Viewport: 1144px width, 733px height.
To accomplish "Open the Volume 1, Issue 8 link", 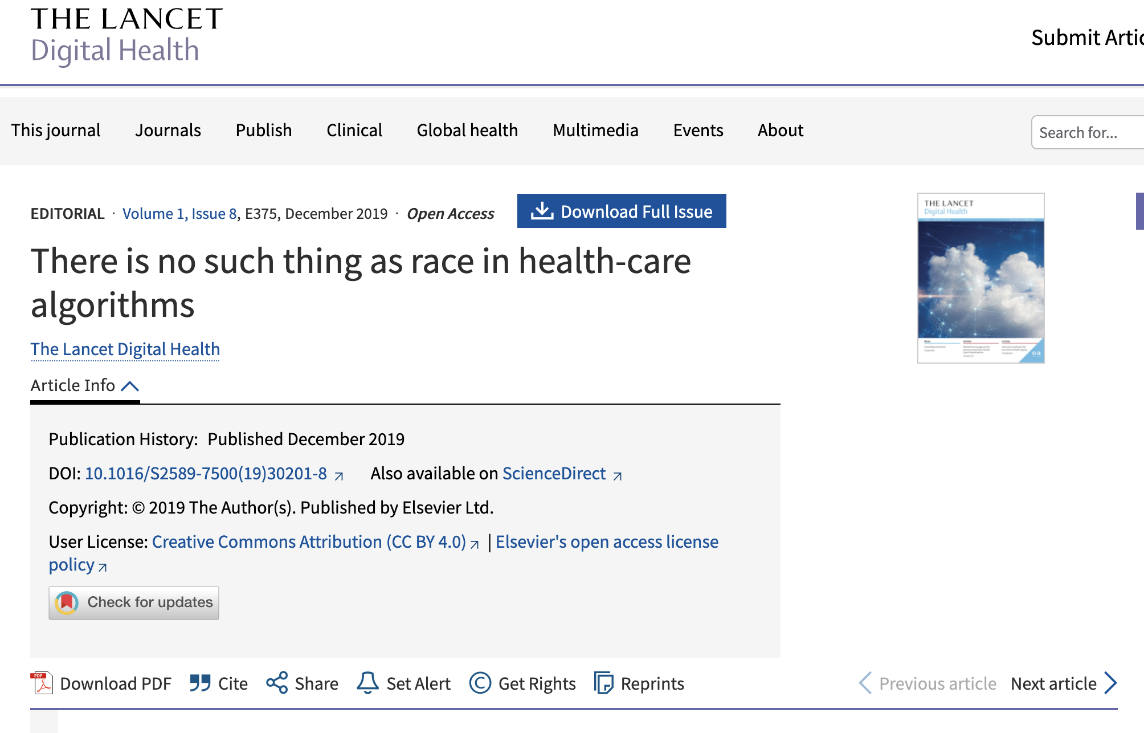I will pos(179,214).
